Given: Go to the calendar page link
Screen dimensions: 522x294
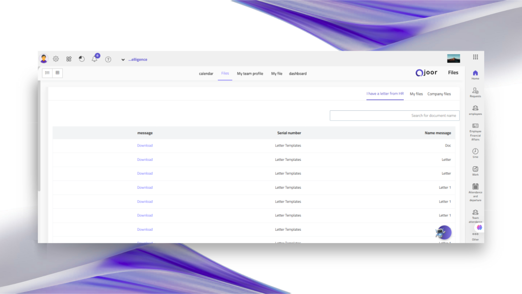Looking at the screenshot, I should tap(206, 73).
